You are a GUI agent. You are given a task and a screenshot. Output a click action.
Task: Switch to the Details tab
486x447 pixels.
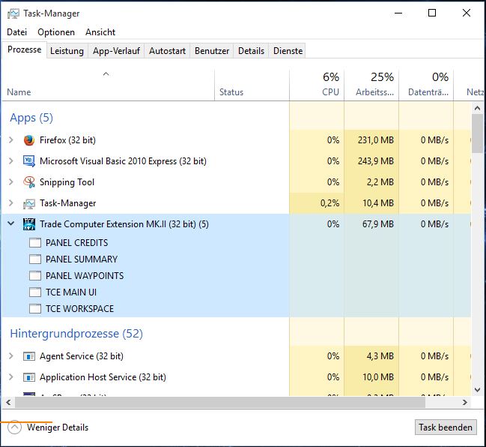click(251, 51)
